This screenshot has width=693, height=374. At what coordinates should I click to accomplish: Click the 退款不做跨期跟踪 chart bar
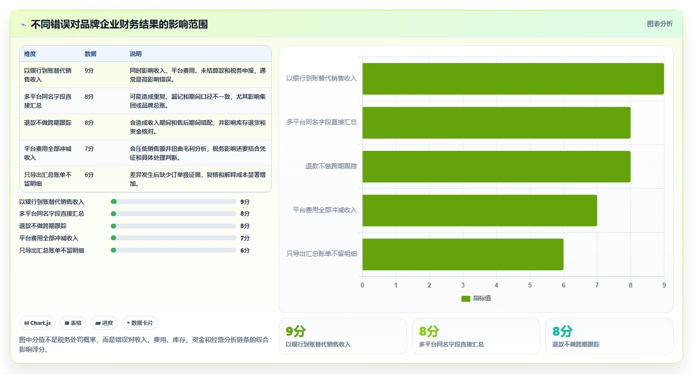pos(496,167)
